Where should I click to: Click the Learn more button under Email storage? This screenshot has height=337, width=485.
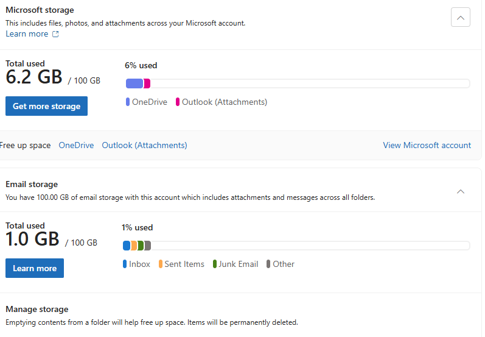35,268
